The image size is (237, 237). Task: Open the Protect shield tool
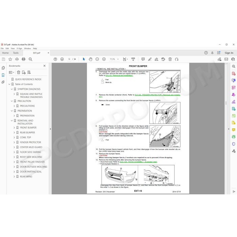coord(234,144)
